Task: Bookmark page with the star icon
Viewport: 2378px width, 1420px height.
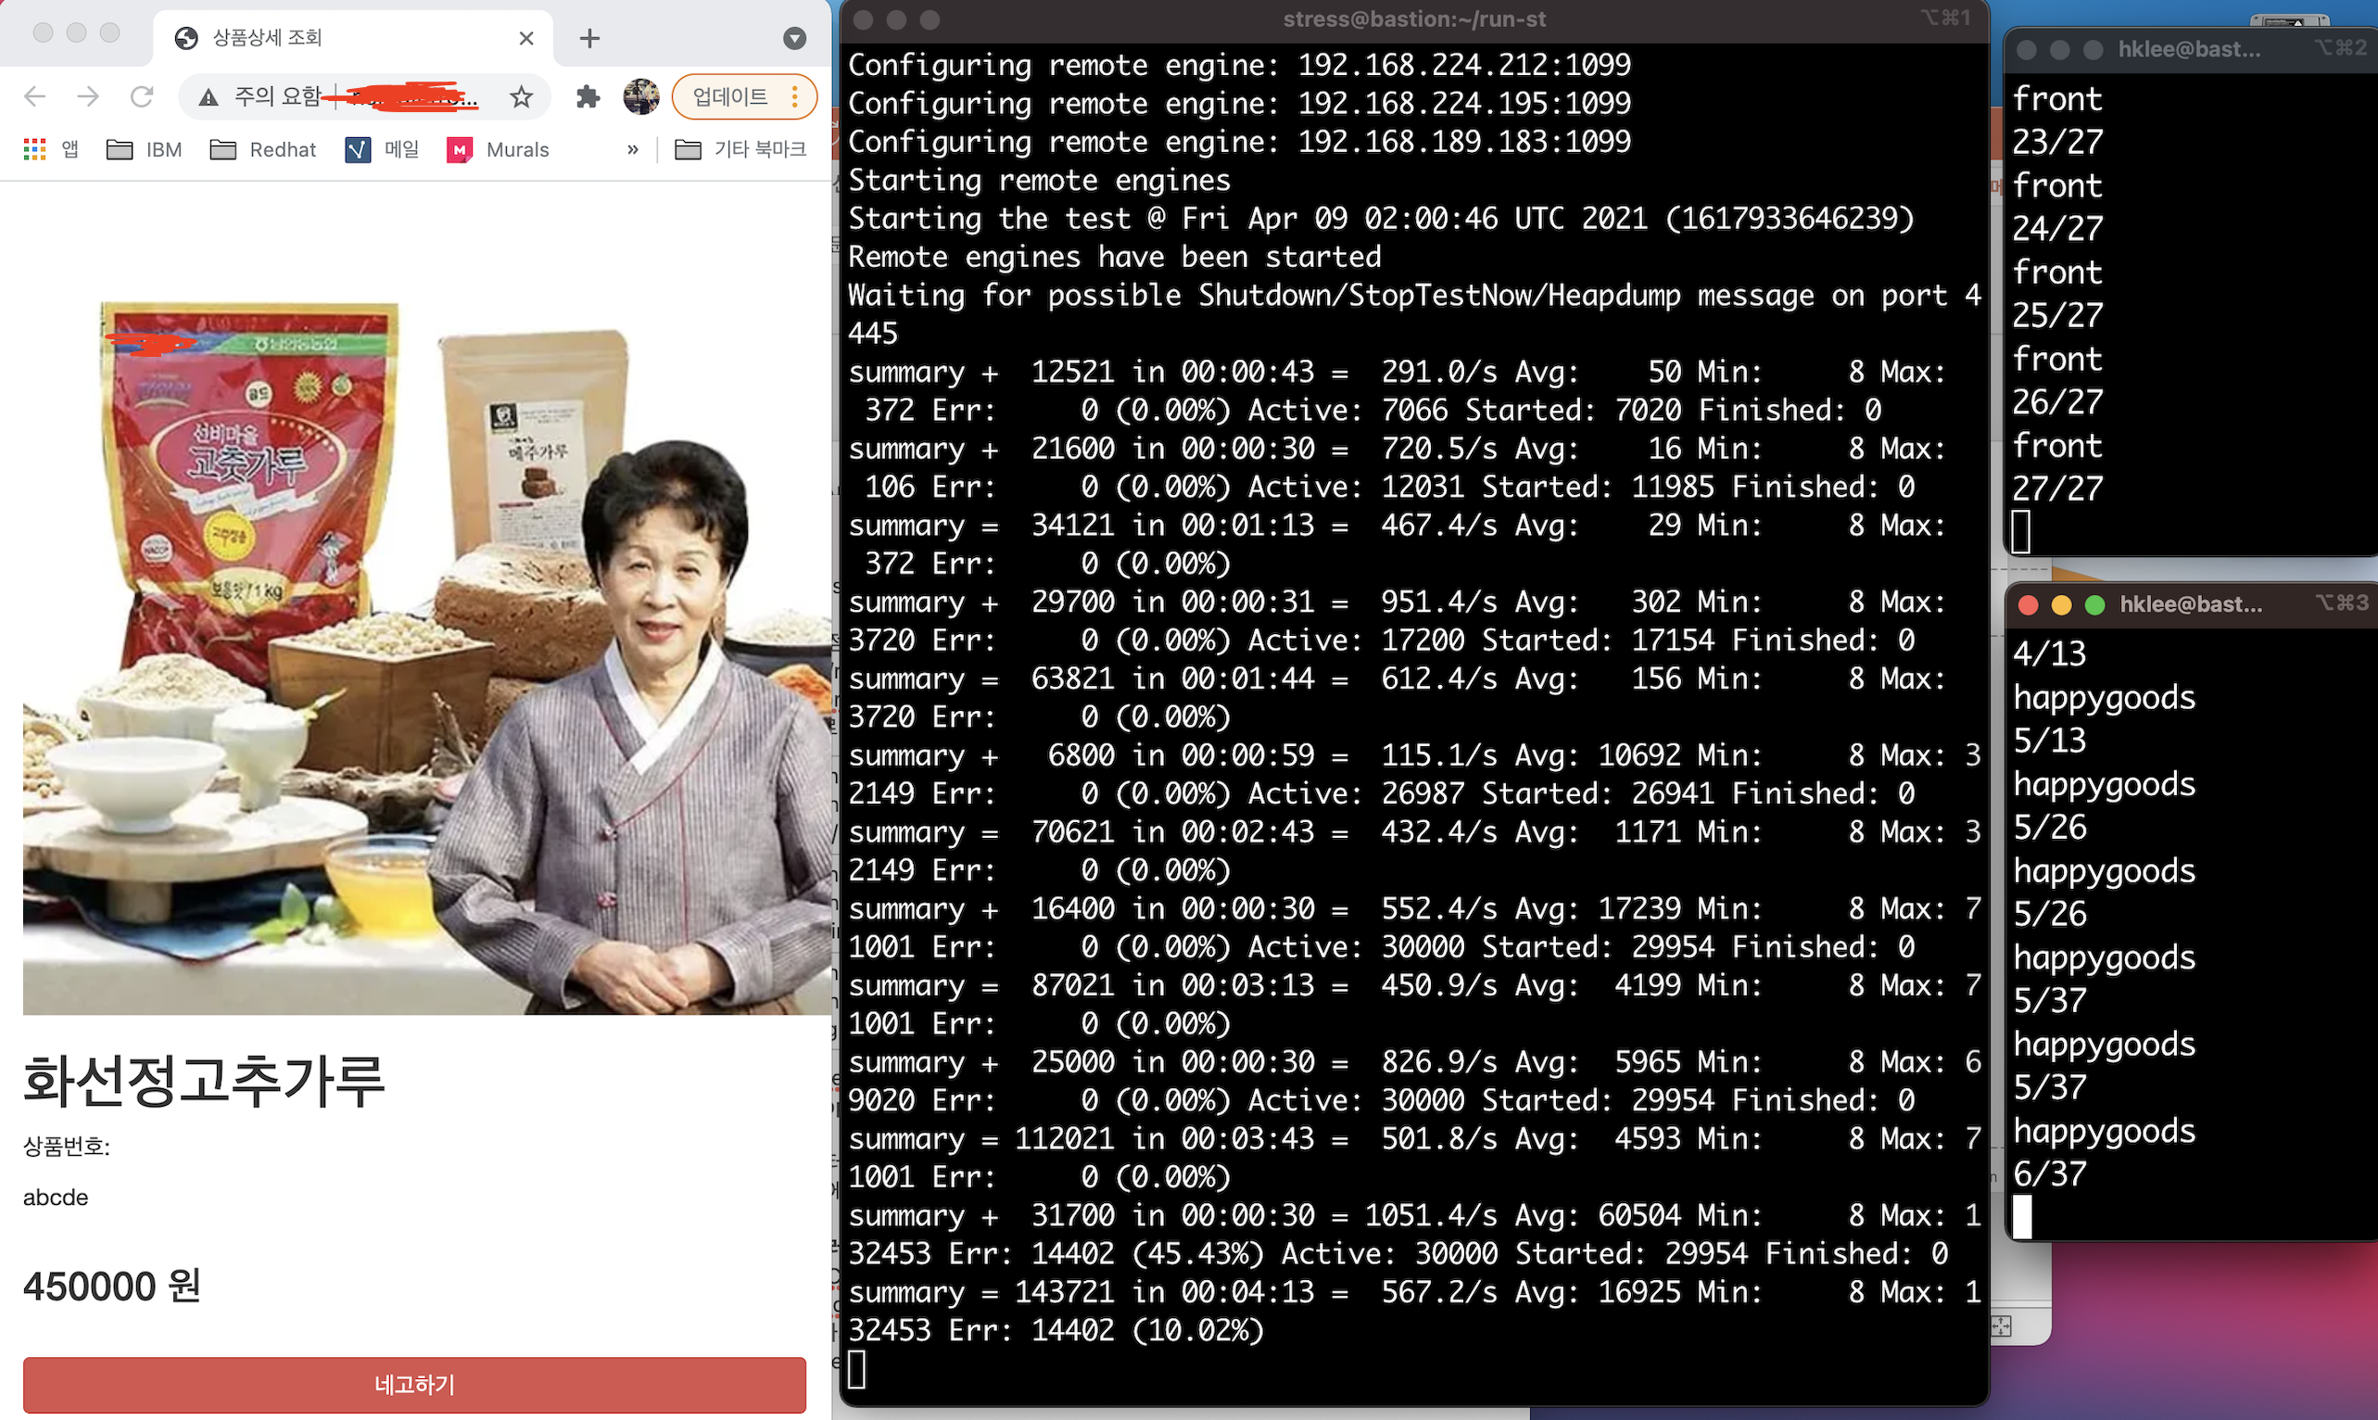Action: [x=521, y=95]
